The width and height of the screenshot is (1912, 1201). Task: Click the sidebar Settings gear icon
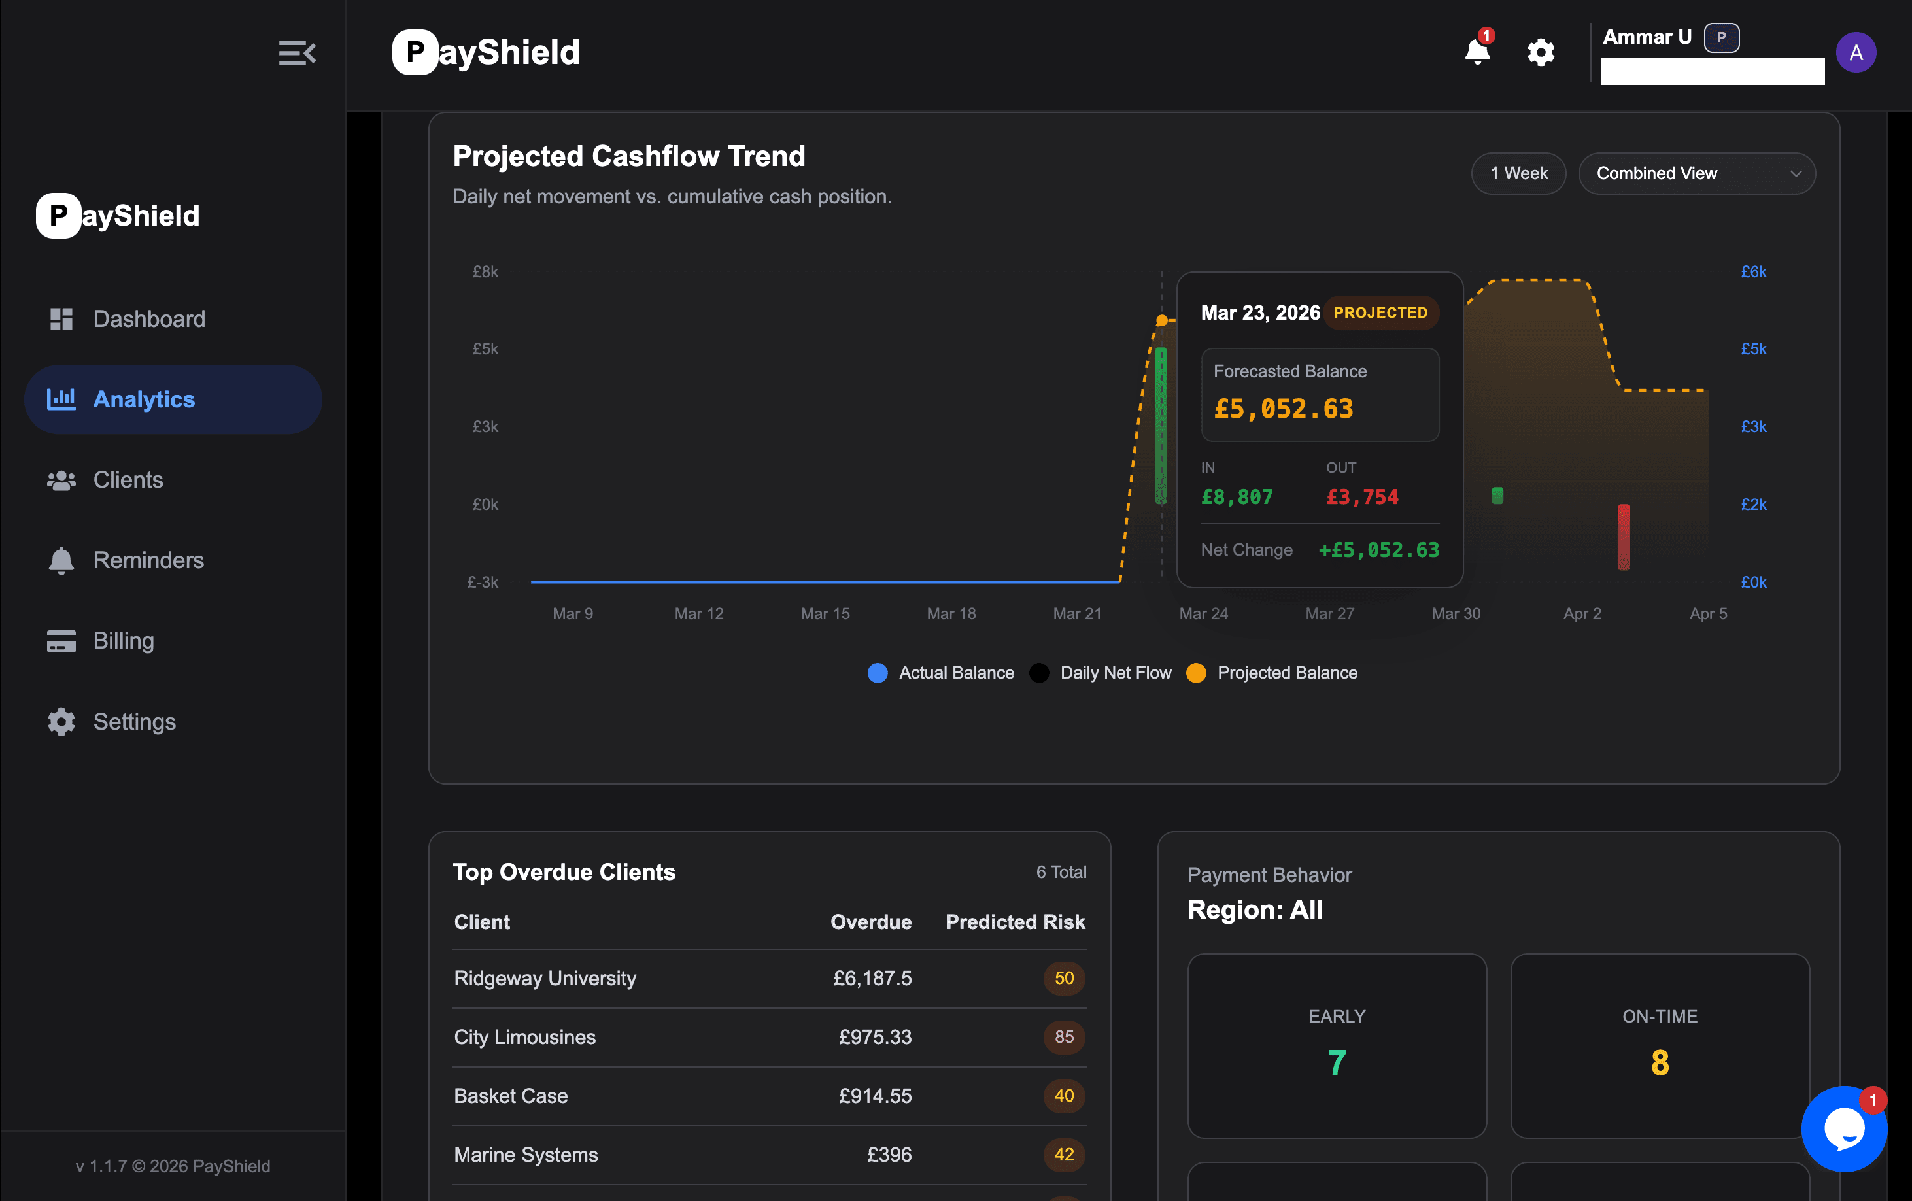pyautogui.click(x=61, y=722)
